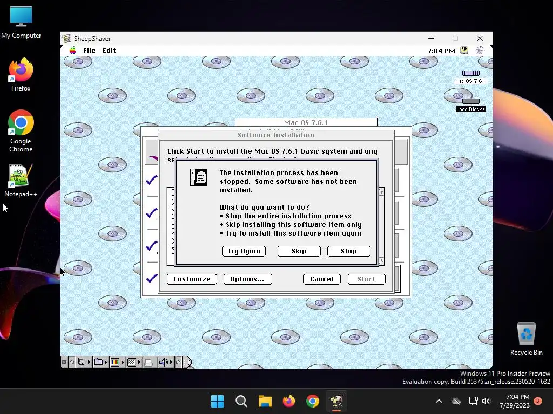Click Cancel in Software Installation dialog

pos(322,279)
